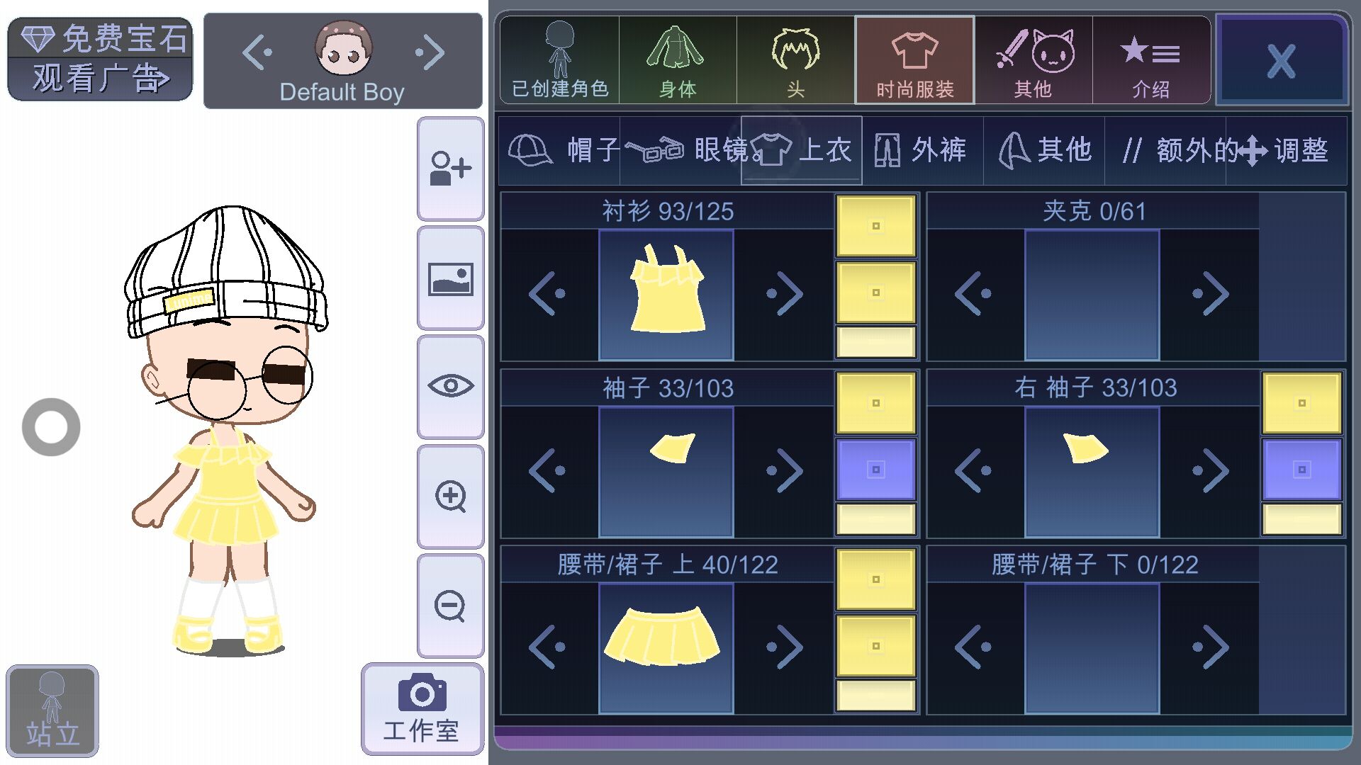Click the zoom in magnifier icon

pos(451,497)
